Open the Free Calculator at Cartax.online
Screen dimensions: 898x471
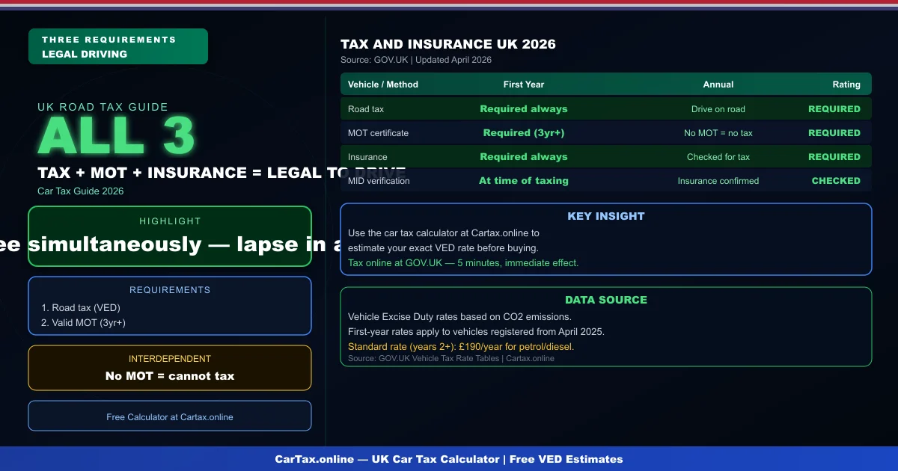pos(170,416)
